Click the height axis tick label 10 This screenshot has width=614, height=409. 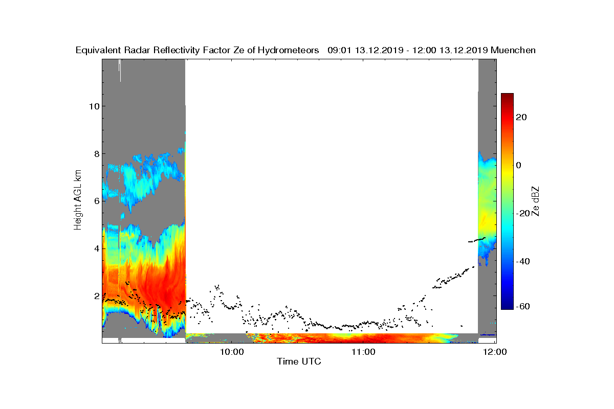pyautogui.click(x=93, y=106)
